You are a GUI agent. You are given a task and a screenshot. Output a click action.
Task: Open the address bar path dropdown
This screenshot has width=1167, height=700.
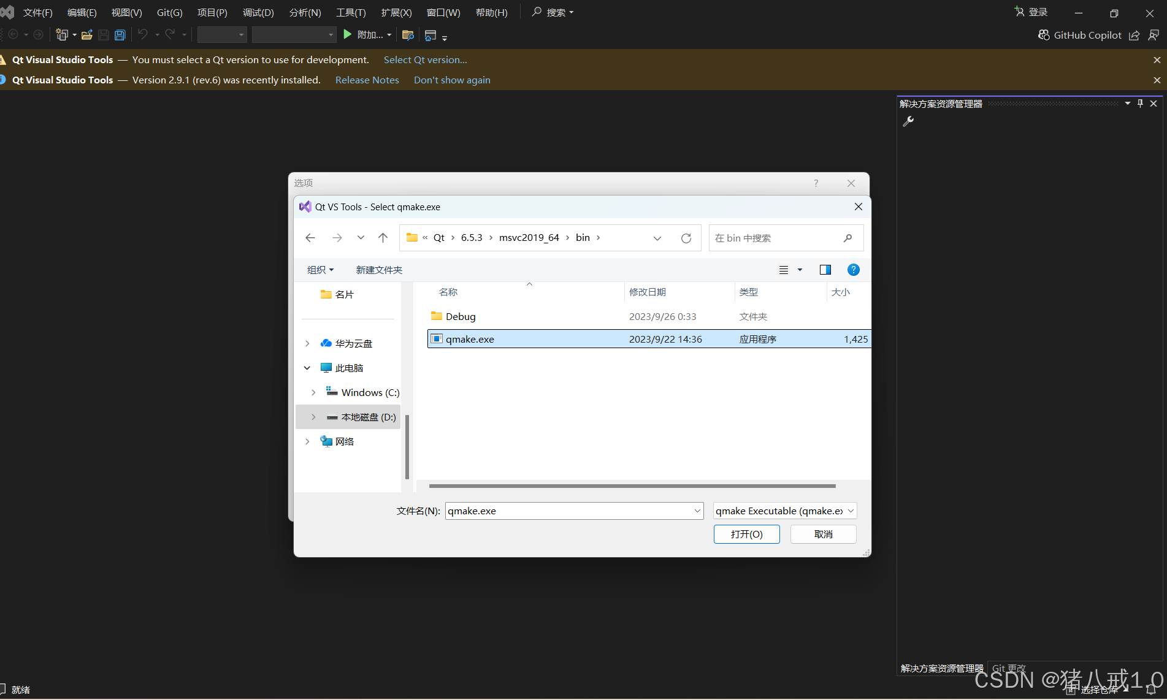click(x=657, y=238)
